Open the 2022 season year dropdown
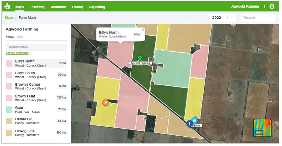Viewport: 282px width, 146px height. (x=222, y=18)
